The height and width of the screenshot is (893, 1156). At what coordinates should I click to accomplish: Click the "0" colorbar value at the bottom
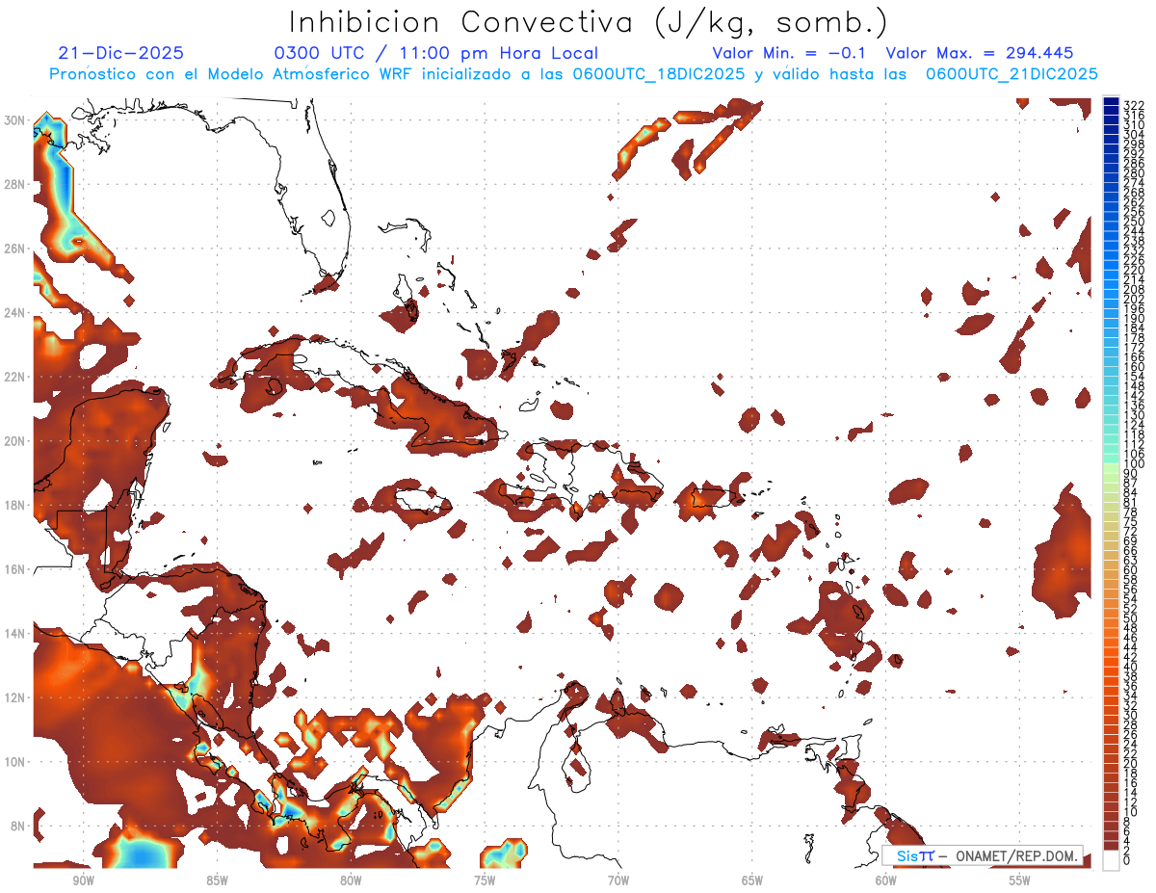pyautogui.click(x=1127, y=861)
